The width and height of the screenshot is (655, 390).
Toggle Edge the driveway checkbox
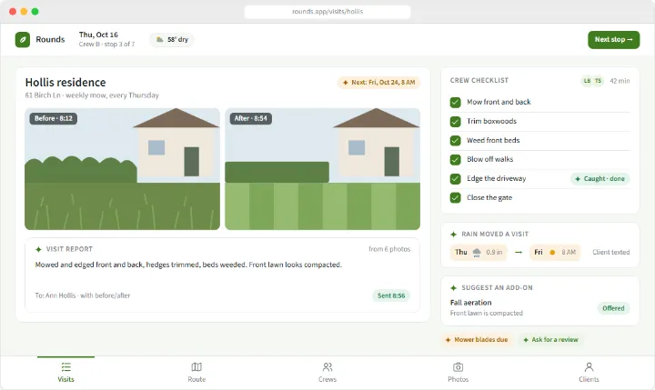[456, 179]
